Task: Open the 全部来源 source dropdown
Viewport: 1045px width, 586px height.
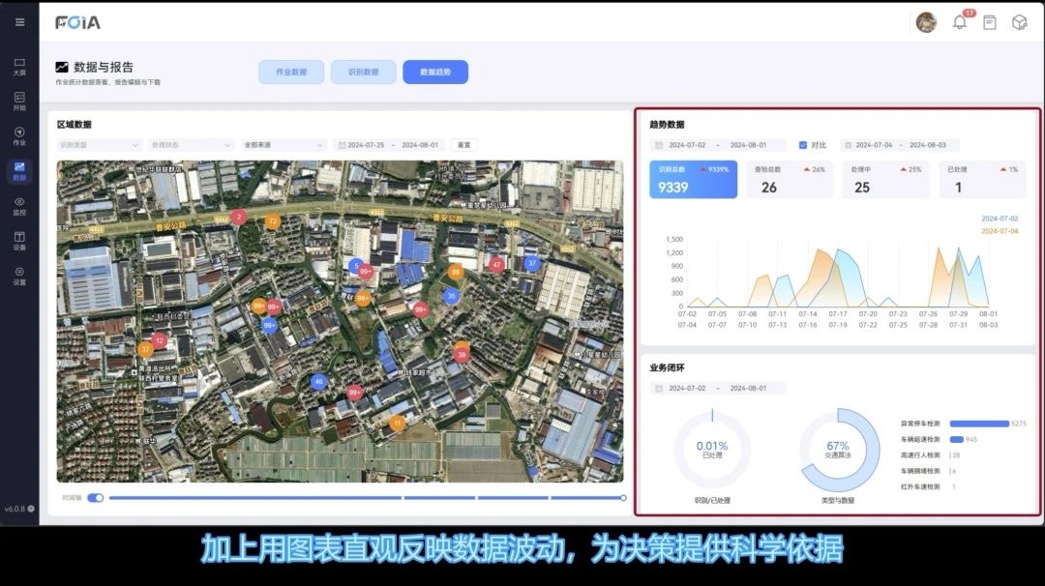Action: (284, 145)
